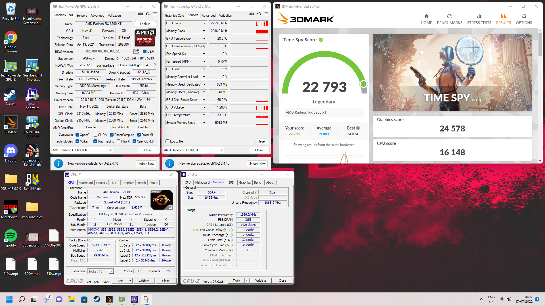Toggle DirectML checkbox

[x=139, y=135]
